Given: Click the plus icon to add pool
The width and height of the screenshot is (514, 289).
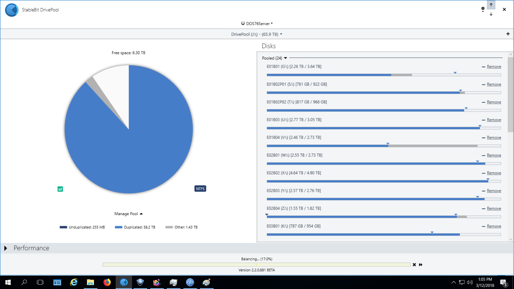Looking at the screenshot, I should (508, 34).
